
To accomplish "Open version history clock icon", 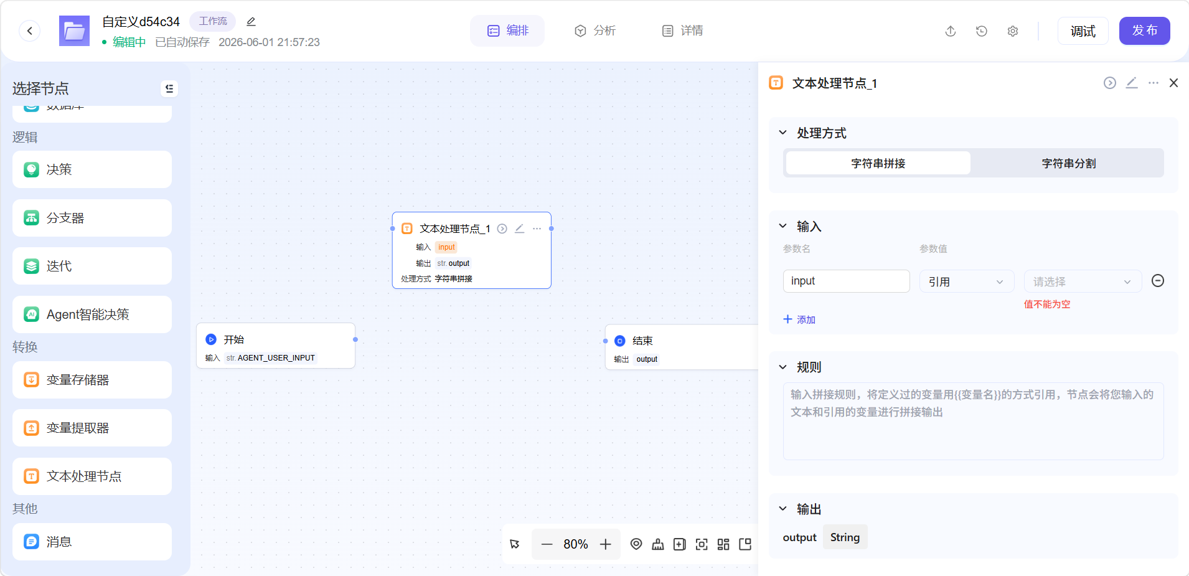I will (982, 31).
